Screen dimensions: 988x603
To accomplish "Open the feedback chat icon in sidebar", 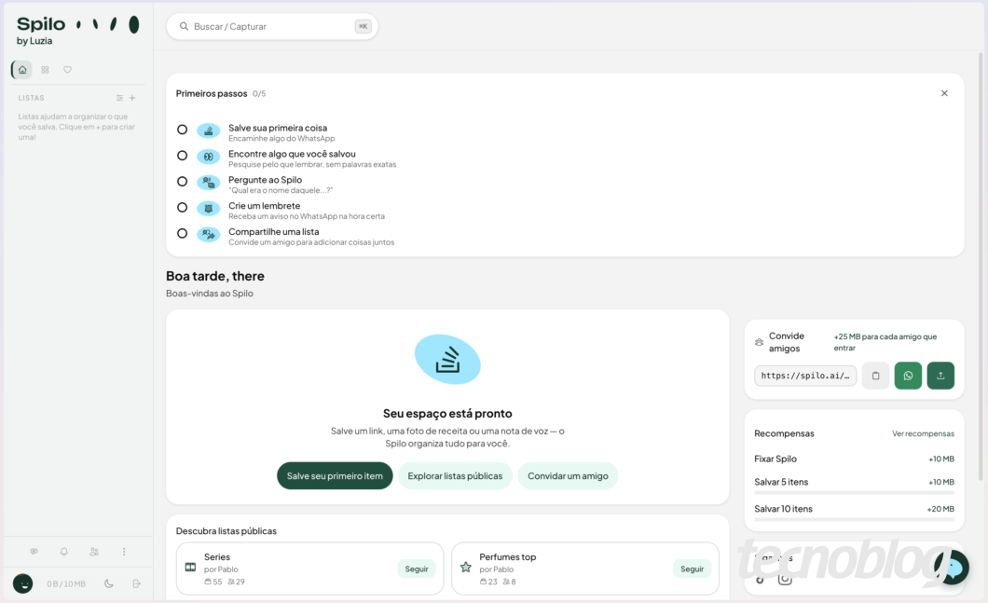I will (34, 552).
